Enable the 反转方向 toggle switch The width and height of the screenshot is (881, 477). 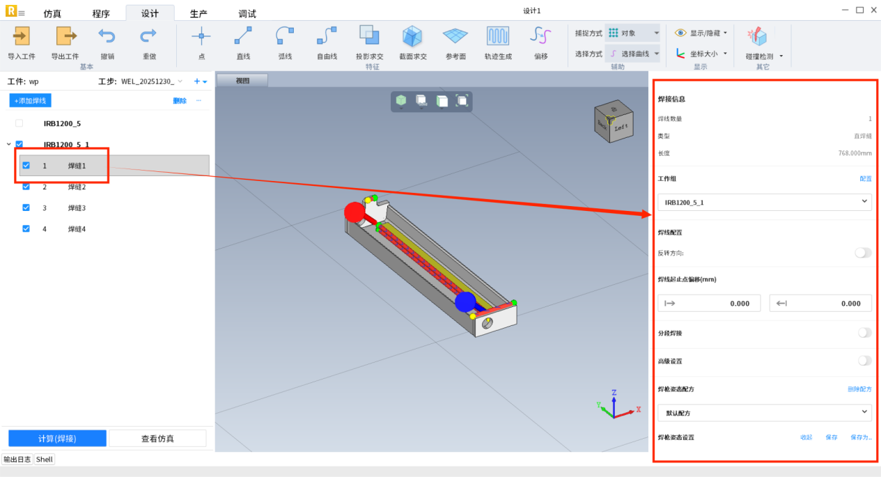click(x=864, y=253)
